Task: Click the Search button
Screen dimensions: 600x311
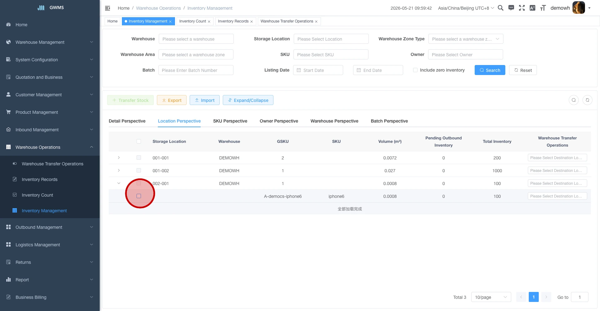Action: (490, 70)
